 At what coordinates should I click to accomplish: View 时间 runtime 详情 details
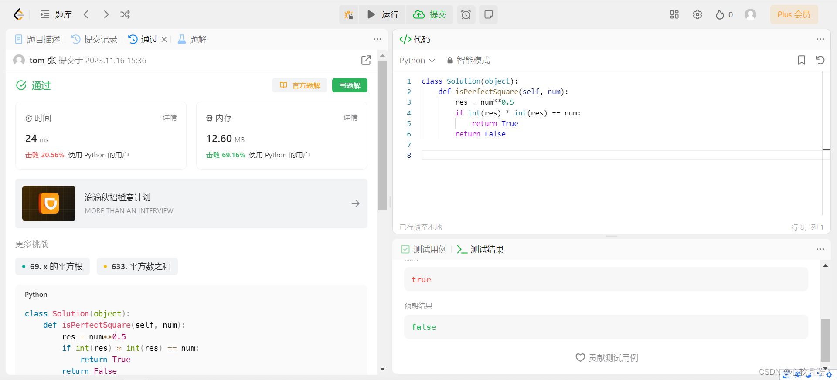tap(170, 118)
